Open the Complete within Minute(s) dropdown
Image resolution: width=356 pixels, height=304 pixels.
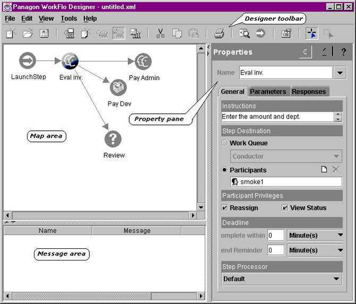340,235
